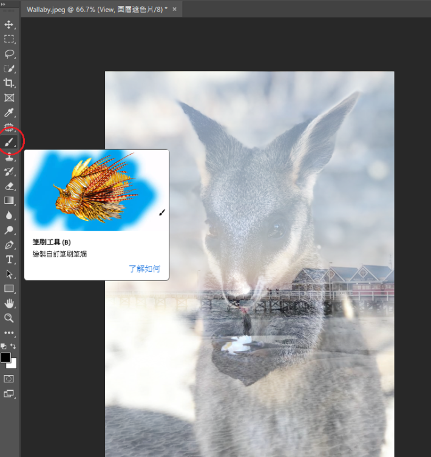The height and width of the screenshot is (457, 431).
Task: Select the Rectangular Marquee tool
Action: click(9, 39)
